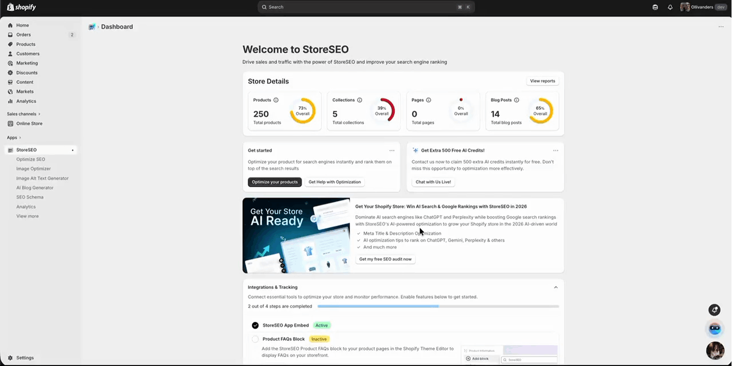Click the View reports button
The height and width of the screenshot is (366, 732).
542,81
